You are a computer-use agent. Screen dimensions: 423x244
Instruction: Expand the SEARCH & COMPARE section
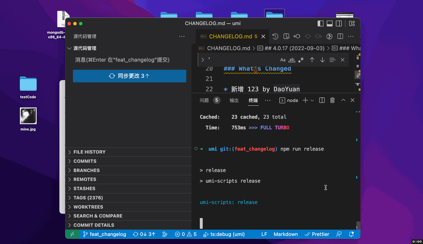point(128,216)
